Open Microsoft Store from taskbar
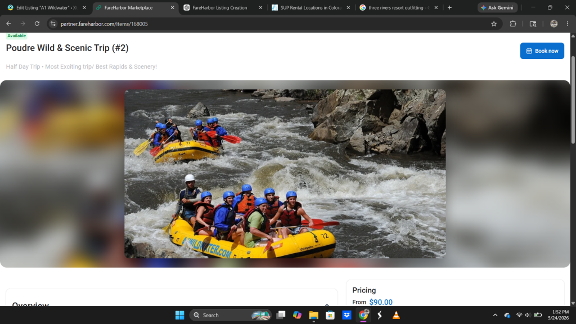This screenshot has height=324, width=576. 330,315
